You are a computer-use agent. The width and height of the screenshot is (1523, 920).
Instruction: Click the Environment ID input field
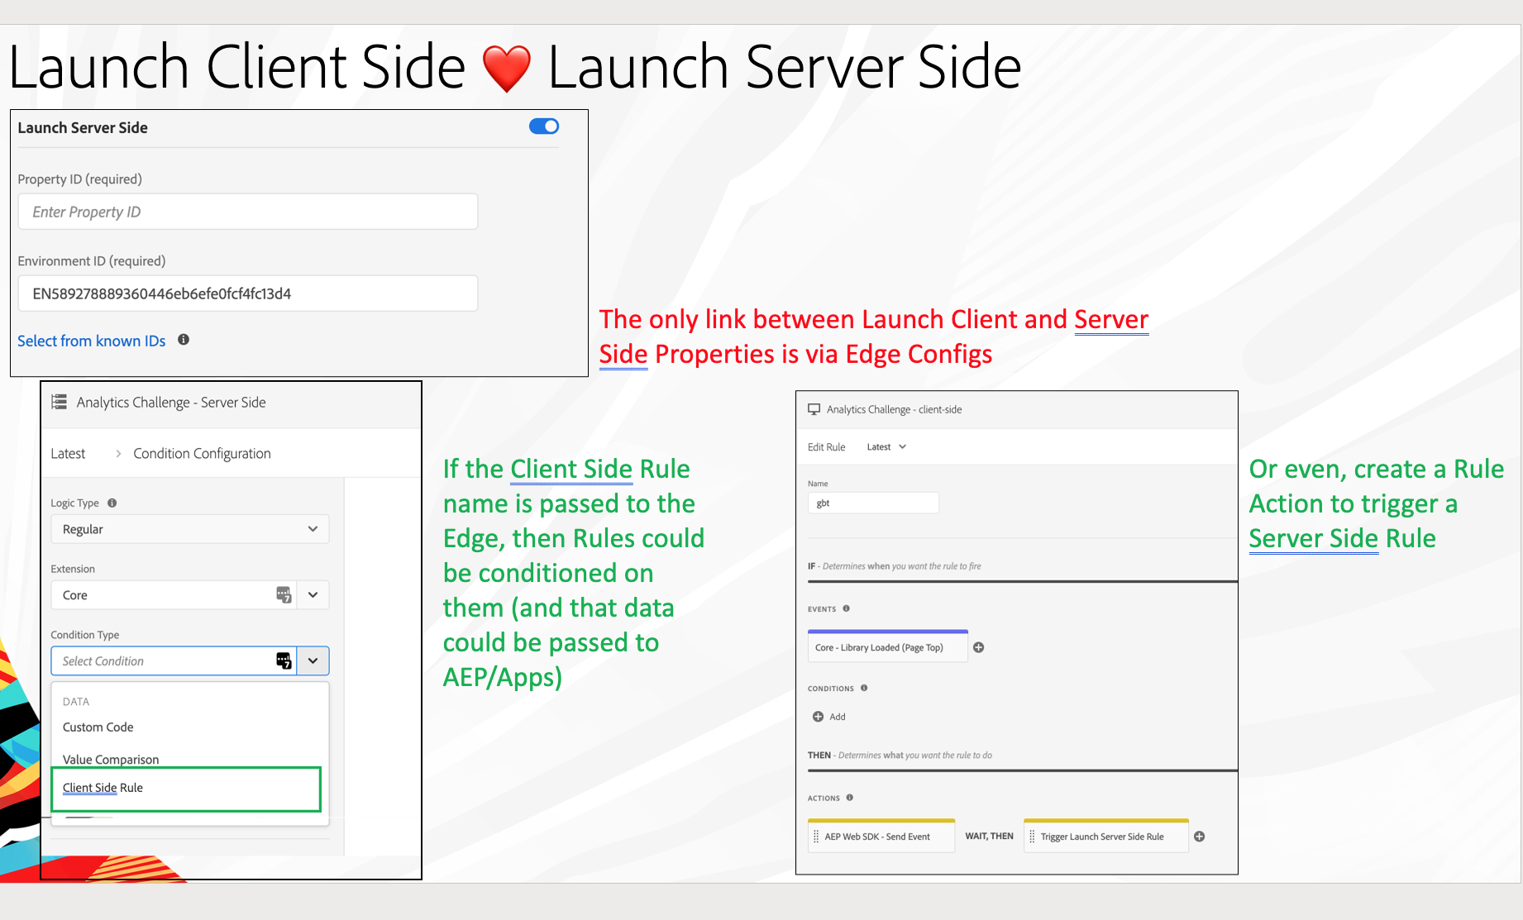pyautogui.click(x=248, y=293)
